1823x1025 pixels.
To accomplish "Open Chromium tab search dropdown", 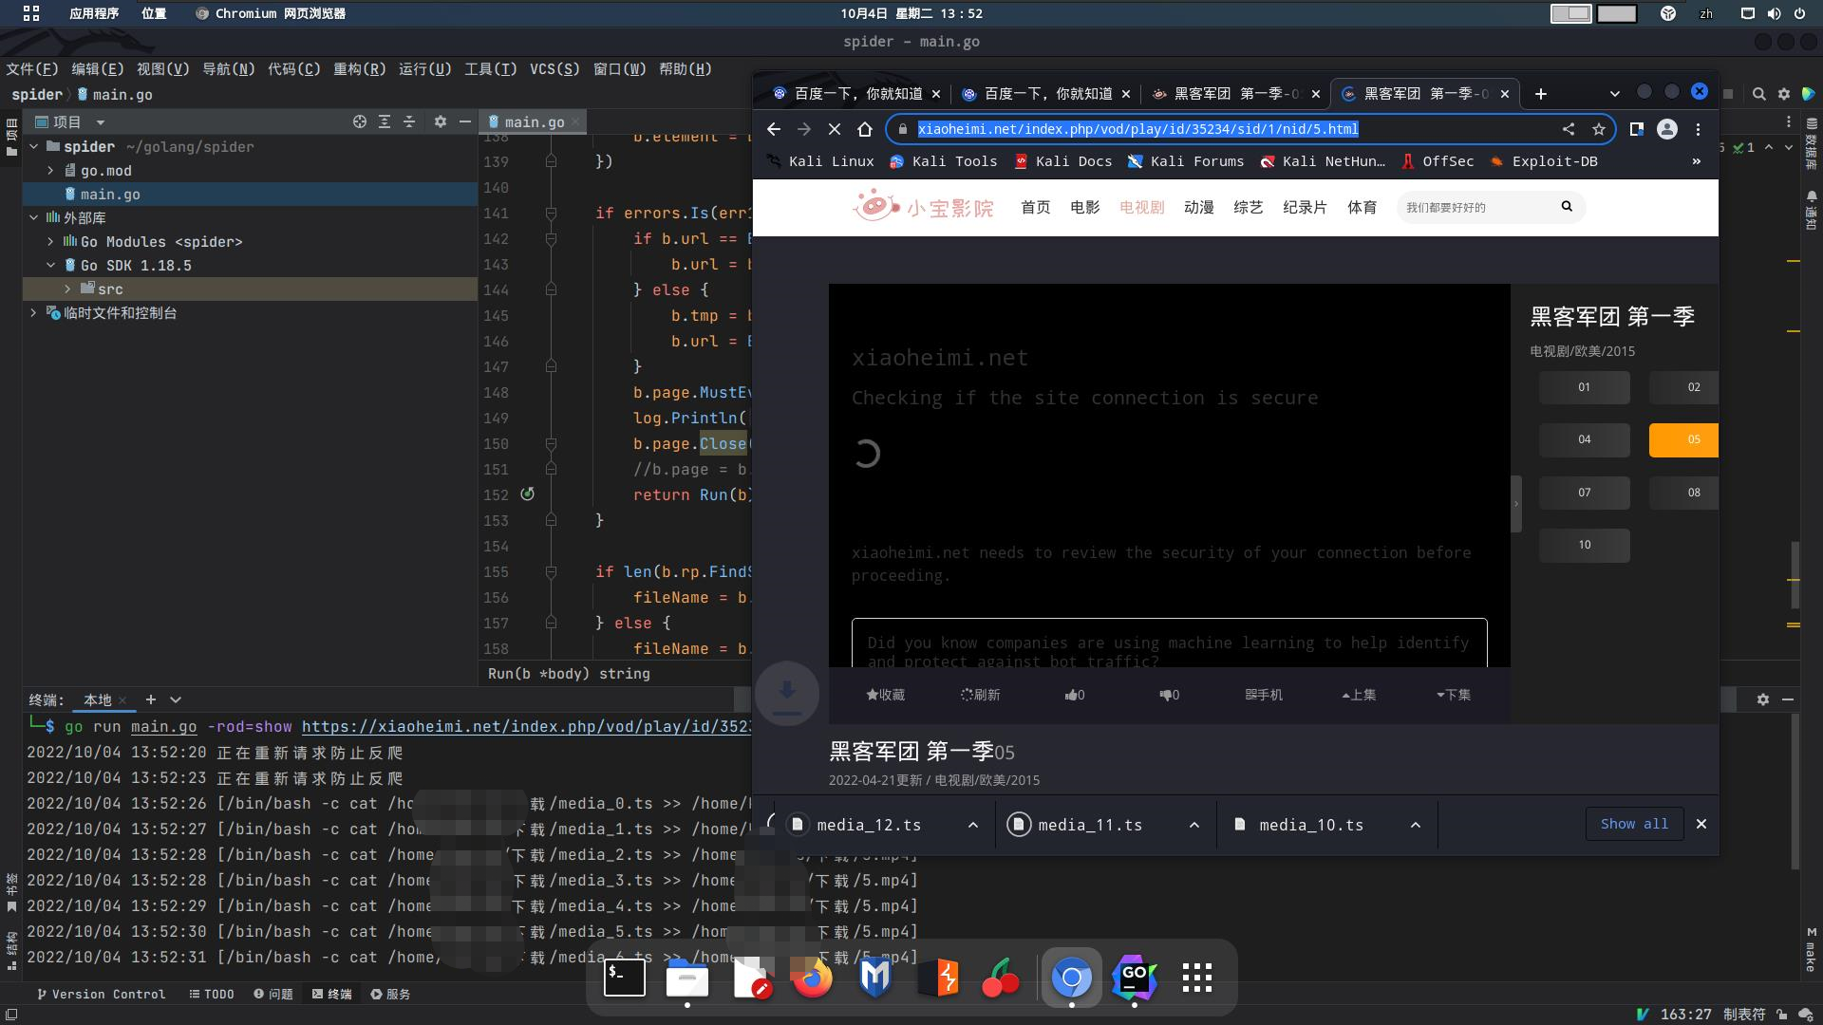I will tap(1615, 94).
